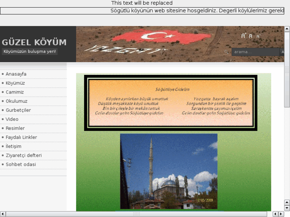Decrease font size with A- icon
Image resolution: width=290 pixels, height=217 pixels.
(x=258, y=36)
